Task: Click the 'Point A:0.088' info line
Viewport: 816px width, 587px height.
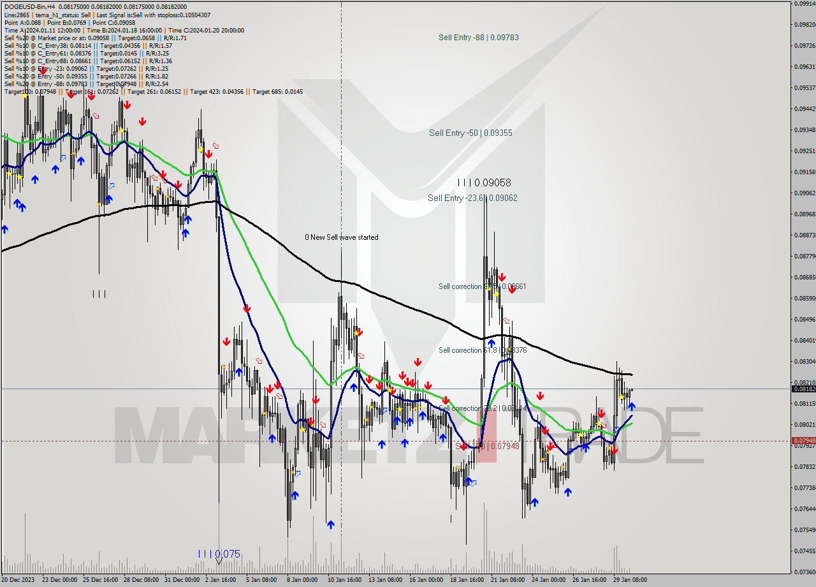Action: pos(69,22)
